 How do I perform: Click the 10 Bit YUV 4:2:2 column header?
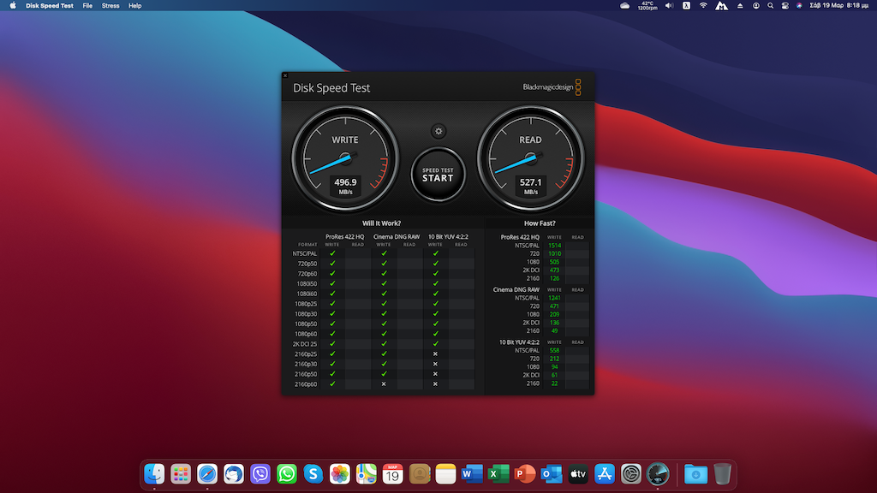(x=448, y=237)
